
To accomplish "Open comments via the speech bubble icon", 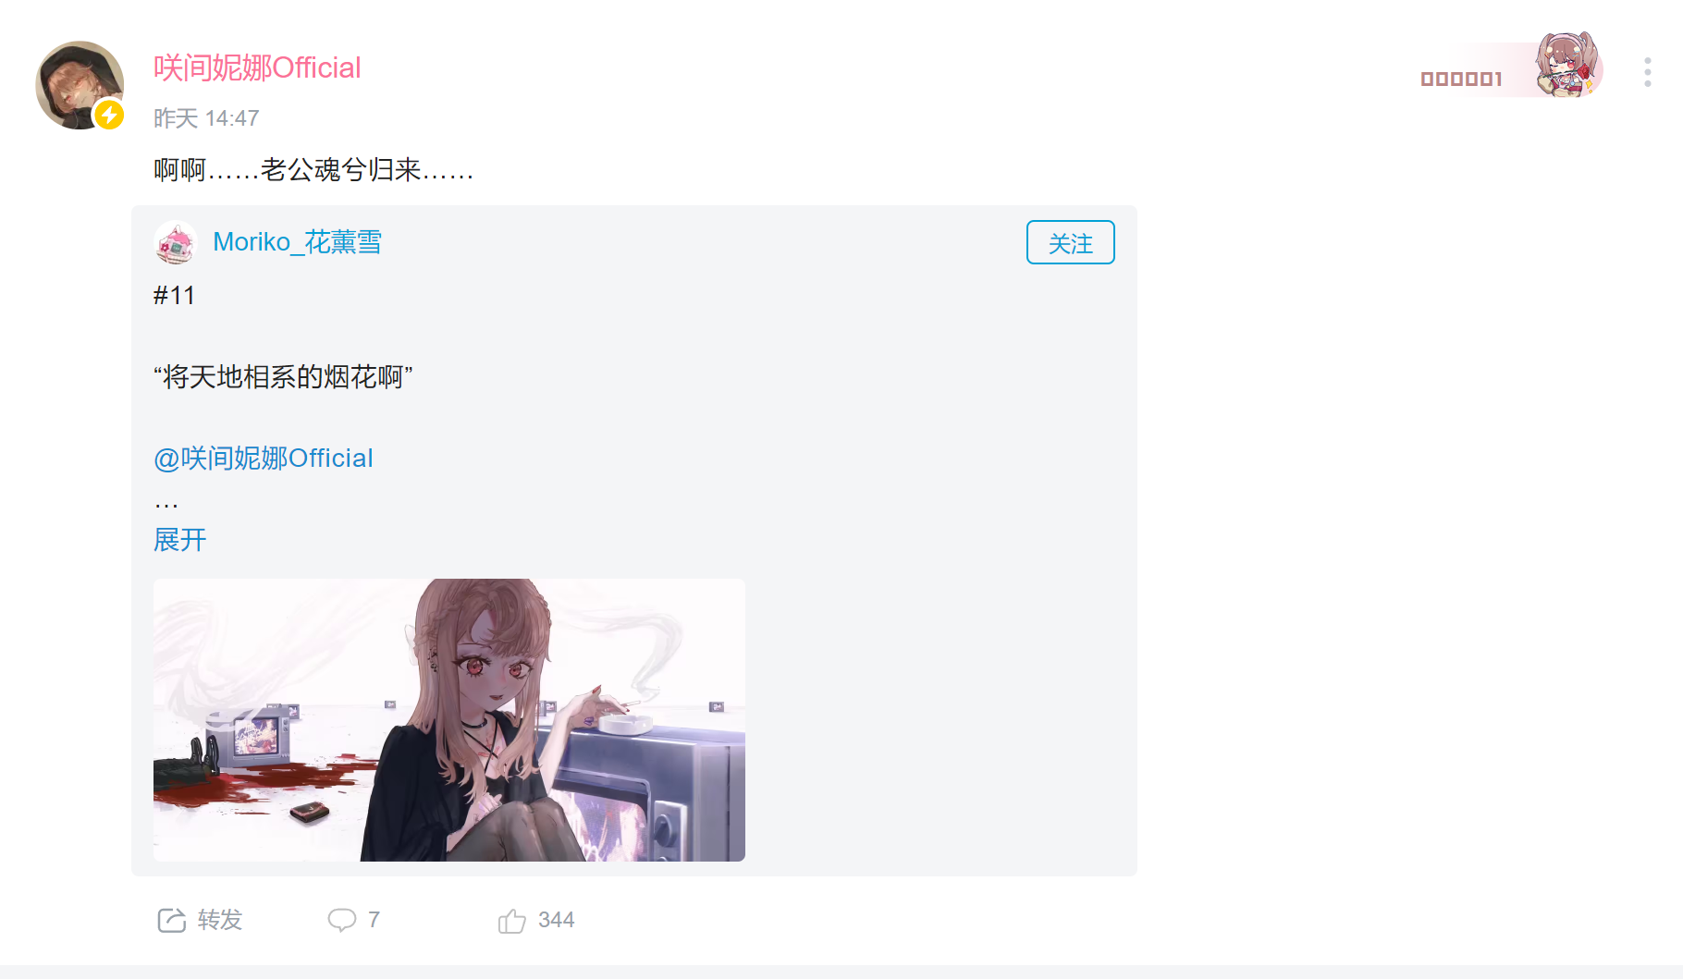I will (x=341, y=920).
